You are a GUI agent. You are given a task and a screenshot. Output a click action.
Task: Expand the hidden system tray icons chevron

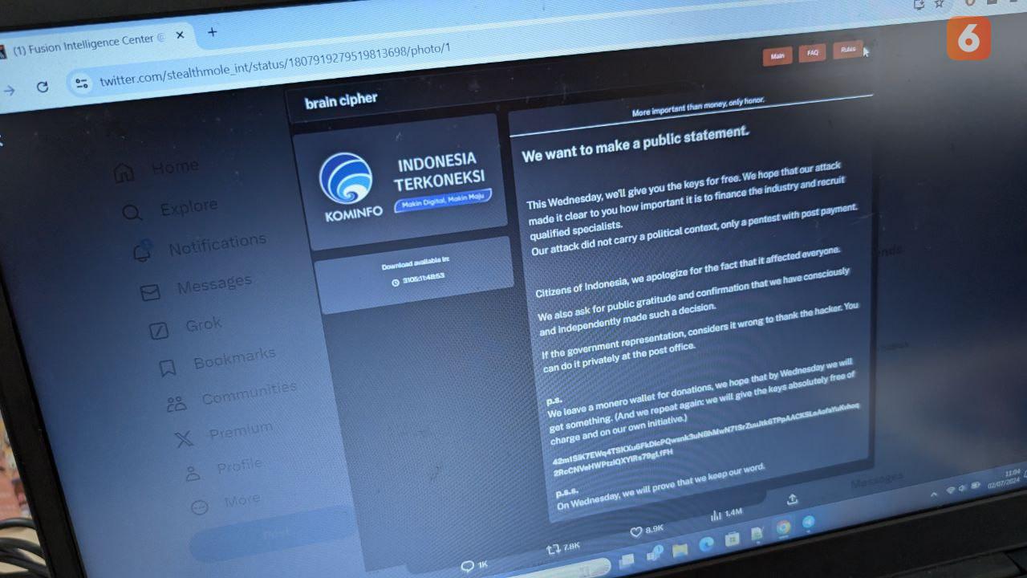tap(934, 495)
